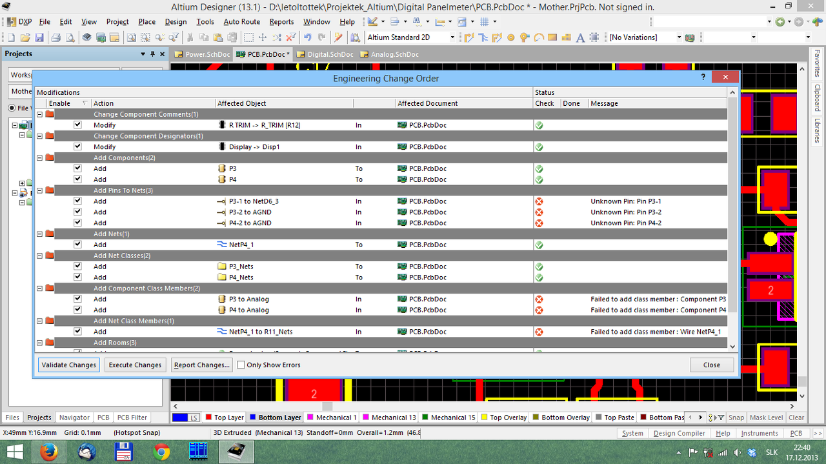The width and height of the screenshot is (826, 464).
Task: Uncheck Add P3-1 to NetD6_3 change
Action: [x=77, y=201]
